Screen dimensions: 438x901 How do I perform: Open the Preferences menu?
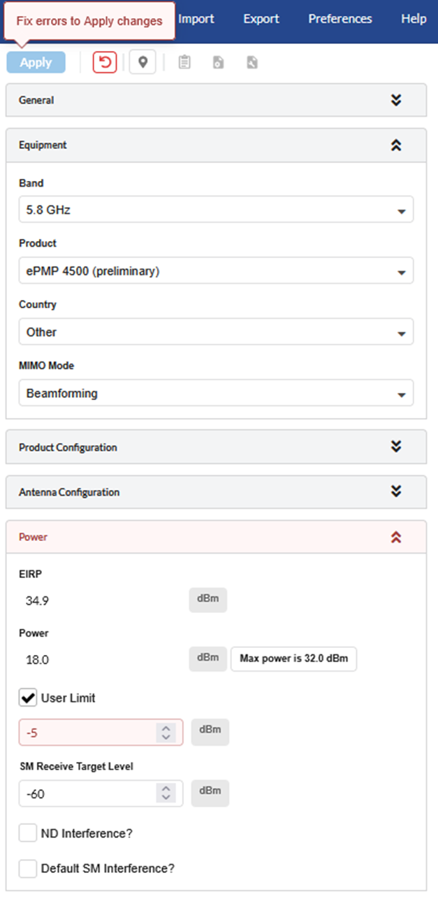click(x=340, y=19)
